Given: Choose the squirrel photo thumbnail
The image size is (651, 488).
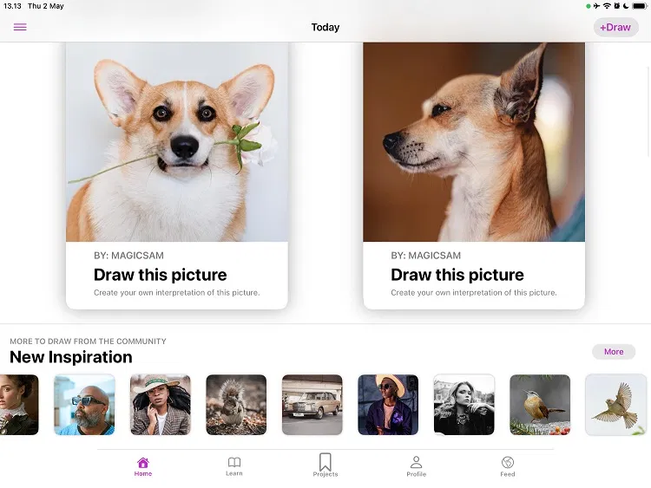Looking at the screenshot, I should (236, 405).
